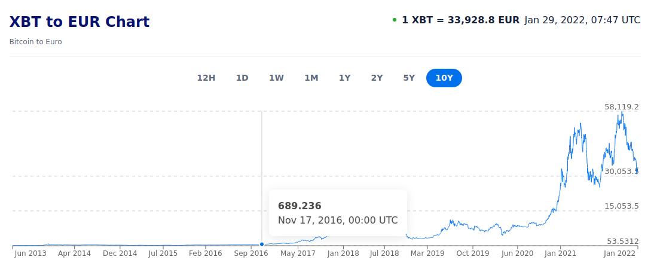Click the Sep 2016 x-axis label
The height and width of the screenshot is (272, 657).
[x=251, y=253]
